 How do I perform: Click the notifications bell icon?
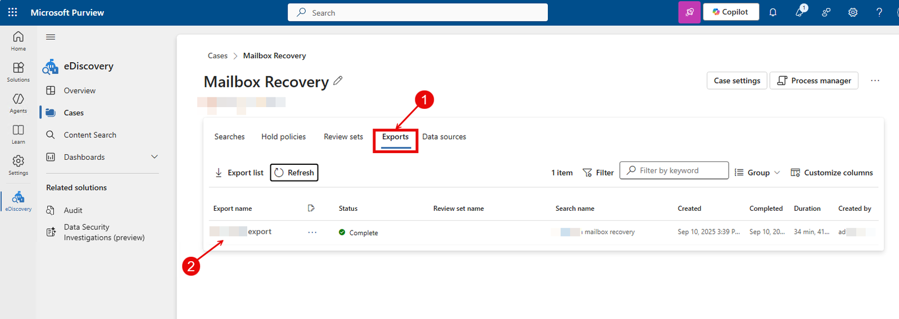pos(773,12)
